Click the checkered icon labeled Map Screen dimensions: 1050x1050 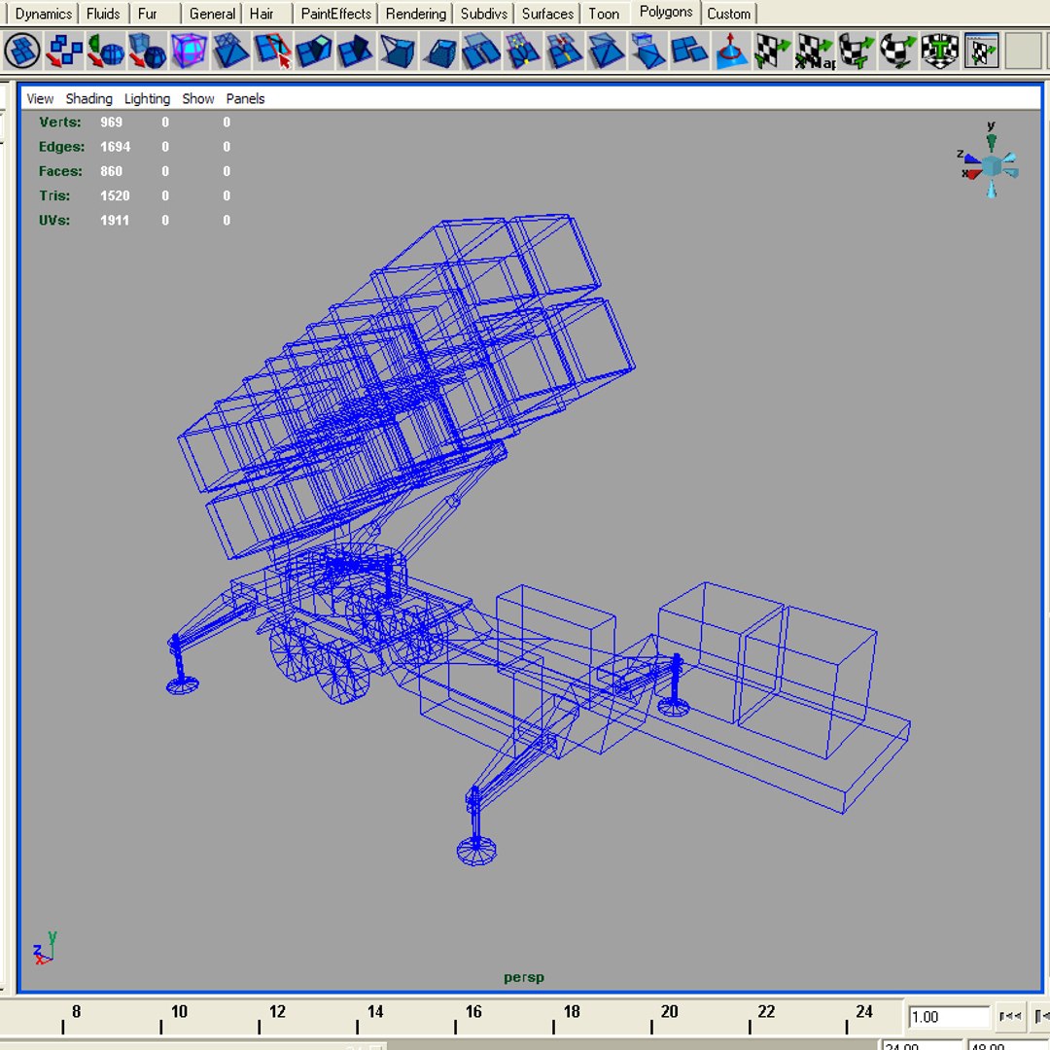tap(815, 52)
